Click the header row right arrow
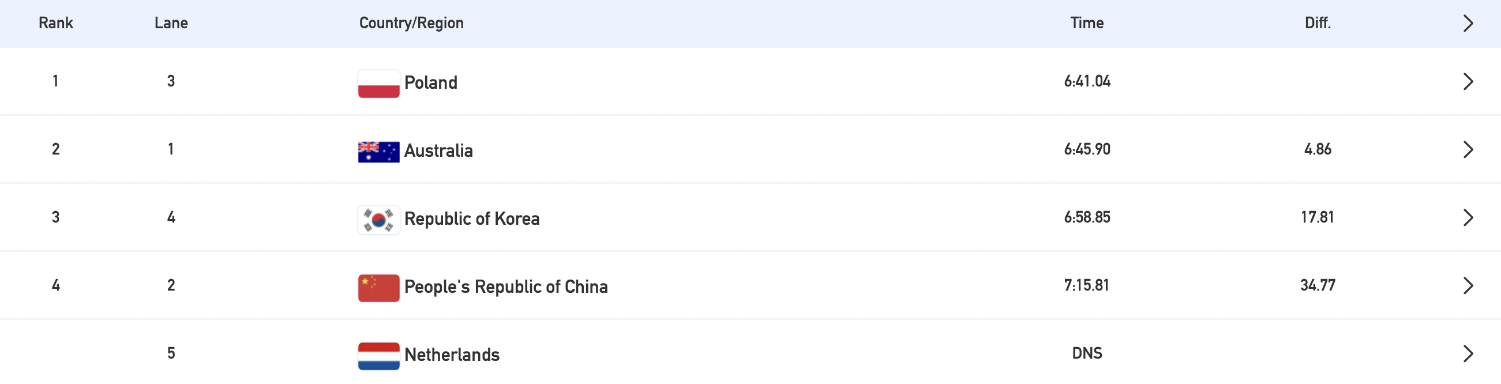 coord(1468,23)
